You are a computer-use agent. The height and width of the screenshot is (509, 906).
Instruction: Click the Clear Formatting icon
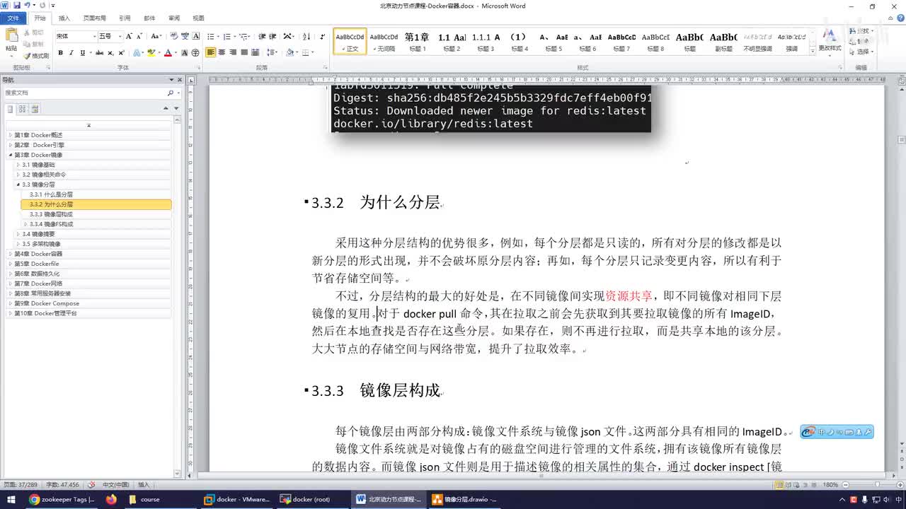(174, 36)
